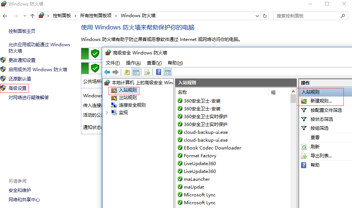352x208 pixels.
Task: Click the 高级设置 link in the sidebar
Action: point(18,88)
